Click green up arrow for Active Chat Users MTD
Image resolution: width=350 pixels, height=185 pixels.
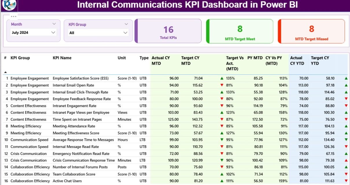pos(222,181)
